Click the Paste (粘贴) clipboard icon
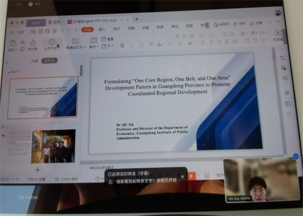 pos(12,42)
